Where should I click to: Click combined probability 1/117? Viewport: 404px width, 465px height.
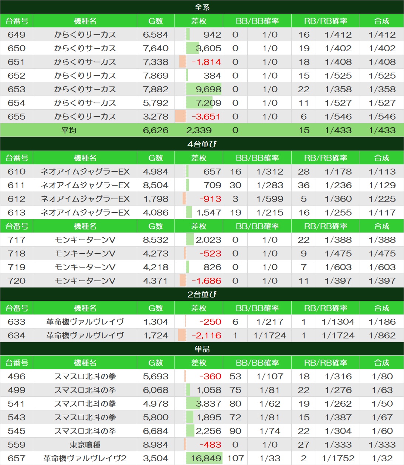(382, 213)
